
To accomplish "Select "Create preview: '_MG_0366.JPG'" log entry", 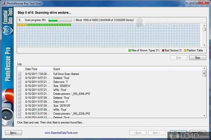I will (x=72, y=94).
